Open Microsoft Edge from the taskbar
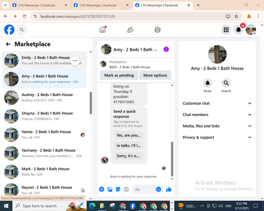Screen dimensions: 264x211 tap(92, 206)
